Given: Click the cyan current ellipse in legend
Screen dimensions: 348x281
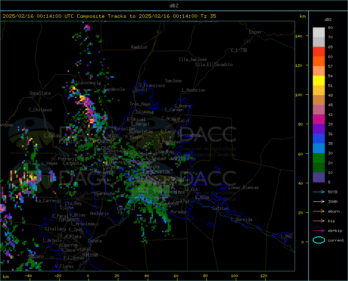Looking at the screenshot, I should (x=319, y=240).
